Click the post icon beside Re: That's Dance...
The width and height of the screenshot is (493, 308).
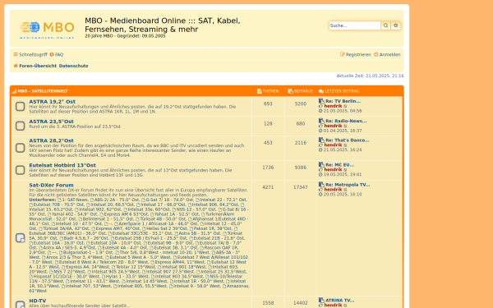click(x=321, y=140)
